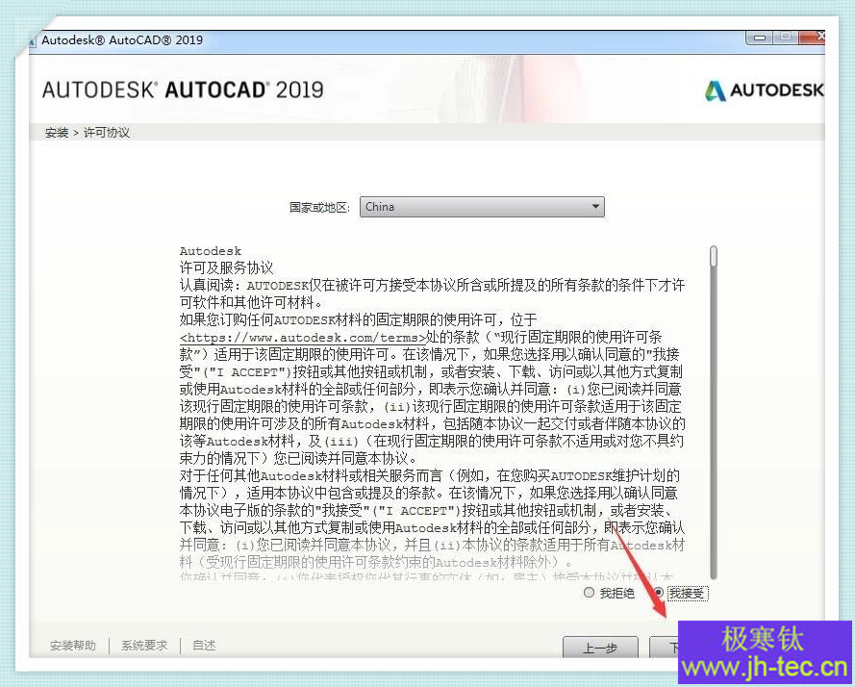Click the license agreement scrollbar thumb
The width and height of the screenshot is (855, 687).
pyautogui.click(x=714, y=257)
